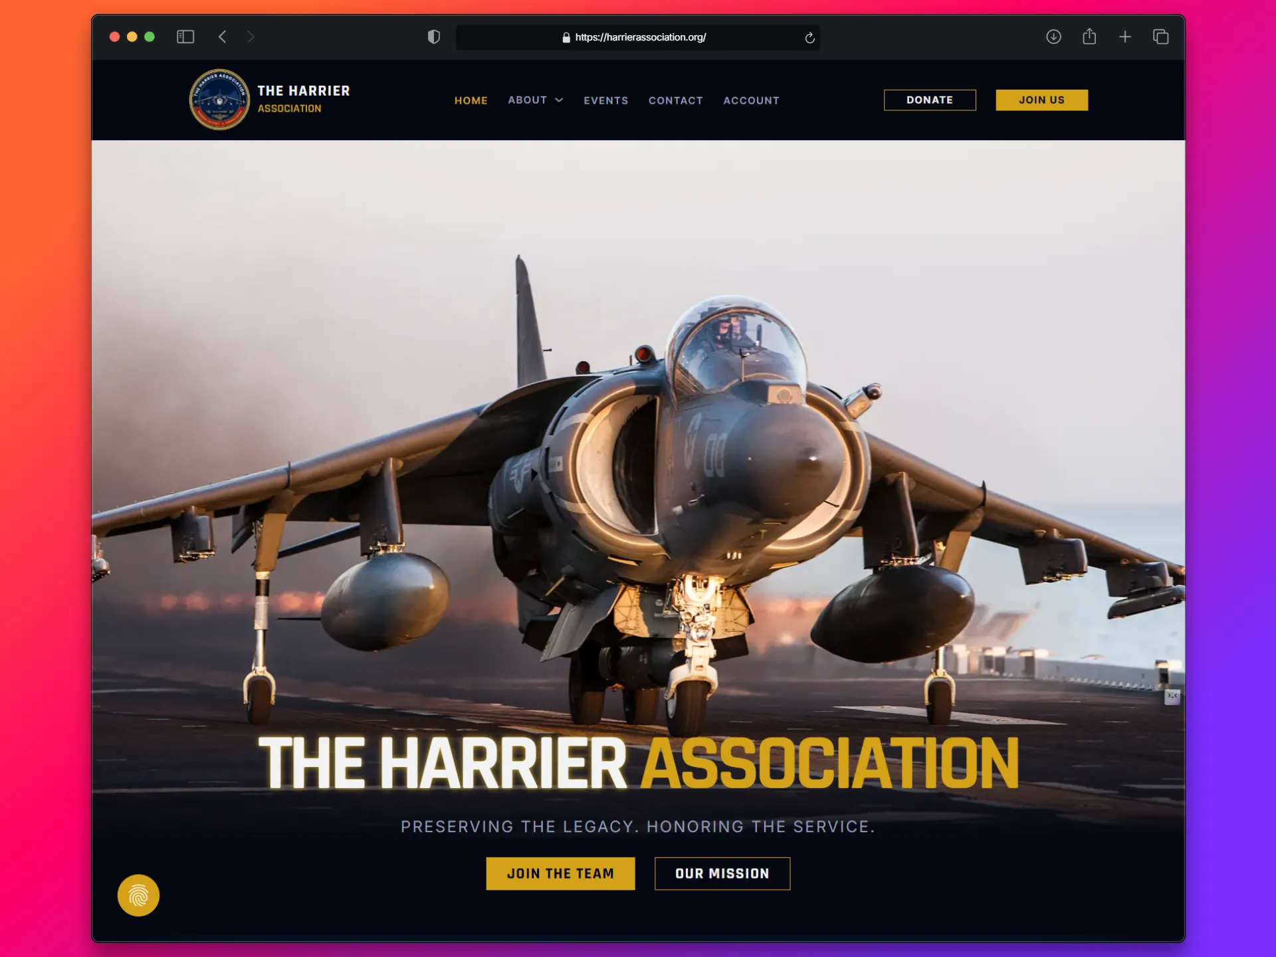This screenshot has width=1276, height=957.
Task: Minimize the window with yellow button
Action: [132, 37]
